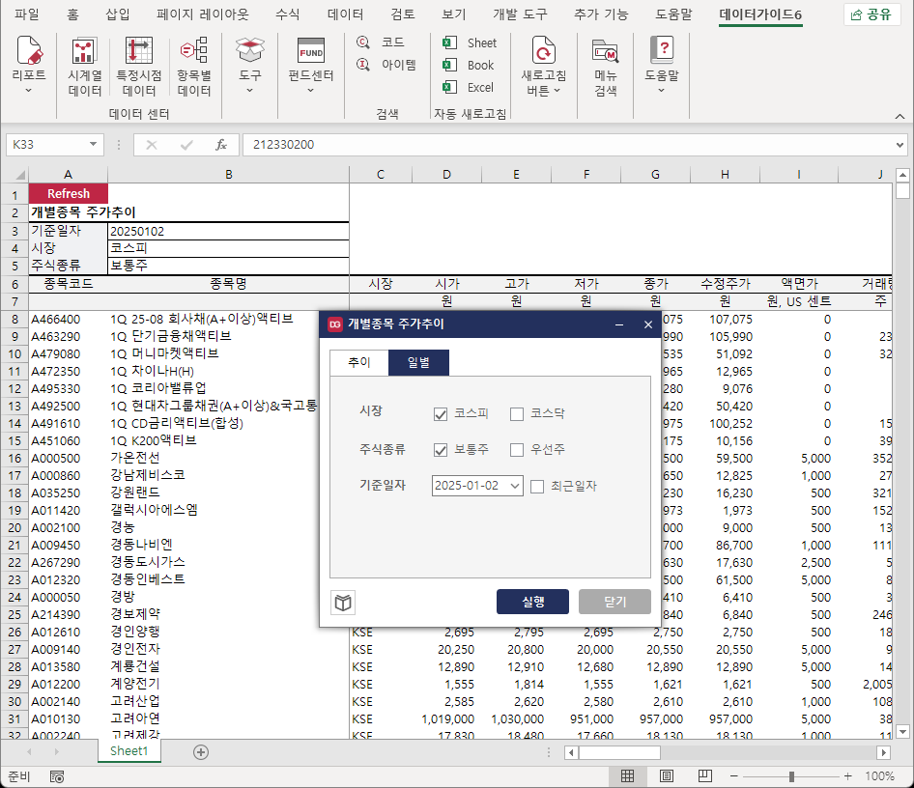Click the red Refresh button in the sheet
Screen dimensions: 914x788
pos(68,194)
